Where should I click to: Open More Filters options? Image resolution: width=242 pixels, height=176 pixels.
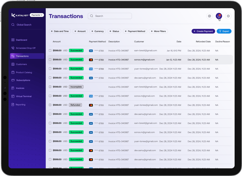[159, 31]
